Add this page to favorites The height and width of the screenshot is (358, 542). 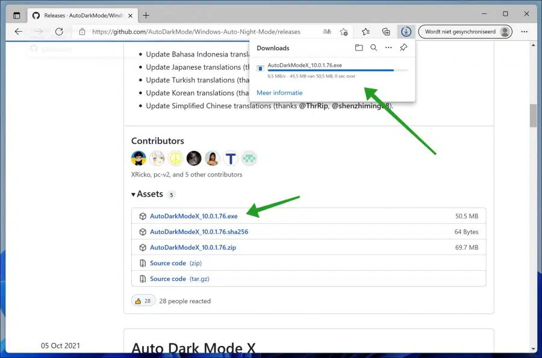pyautogui.click(x=344, y=32)
